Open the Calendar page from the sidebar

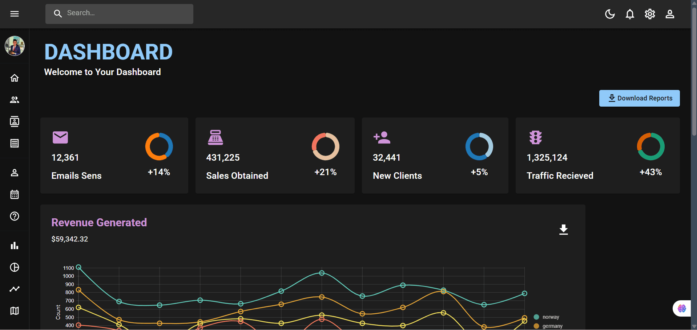tap(15, 194)
